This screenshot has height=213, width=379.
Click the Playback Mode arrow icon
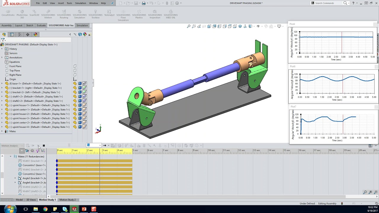(105, 145)
